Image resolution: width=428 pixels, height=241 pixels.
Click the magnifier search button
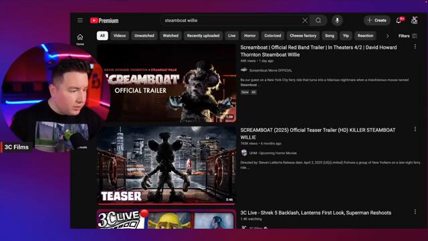318,21
